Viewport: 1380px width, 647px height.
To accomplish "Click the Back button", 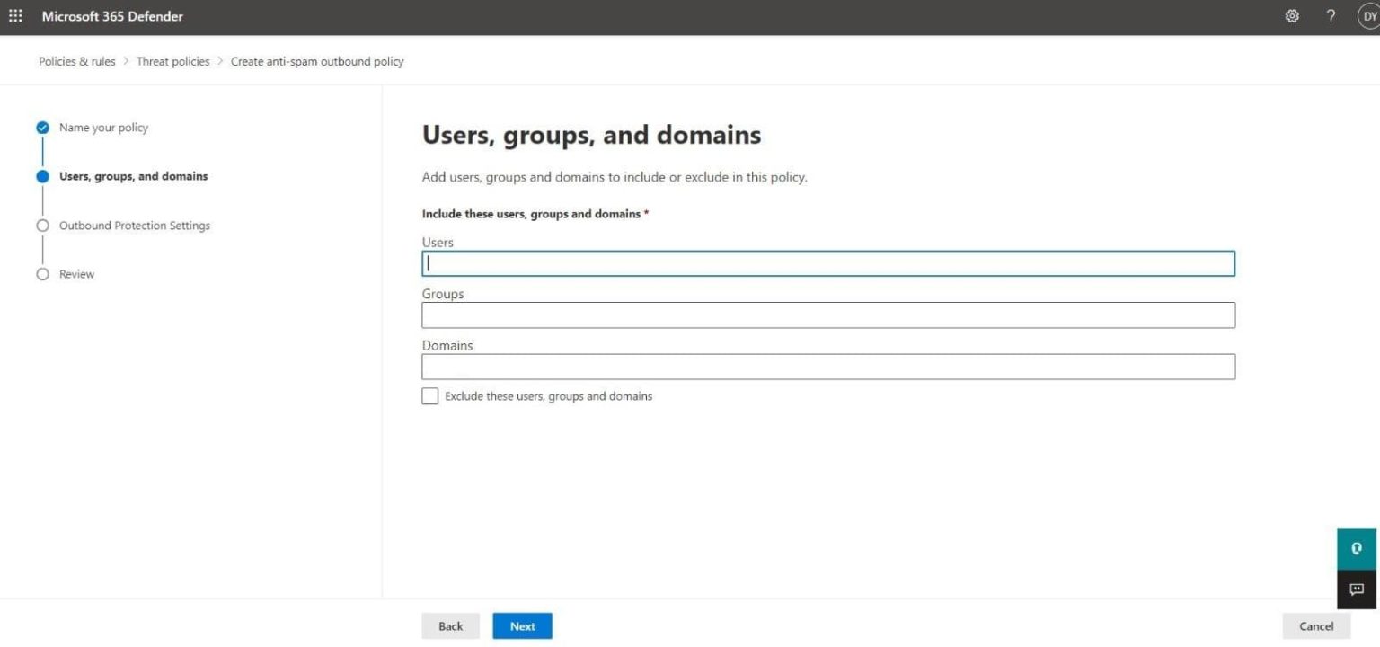I will point(450,625).
